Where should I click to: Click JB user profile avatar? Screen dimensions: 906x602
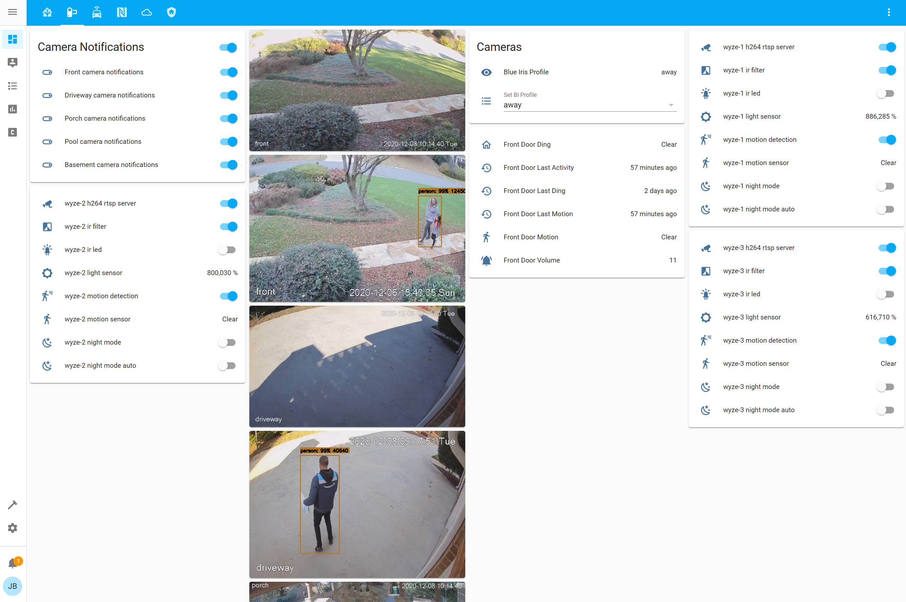[x=12, y=586]
